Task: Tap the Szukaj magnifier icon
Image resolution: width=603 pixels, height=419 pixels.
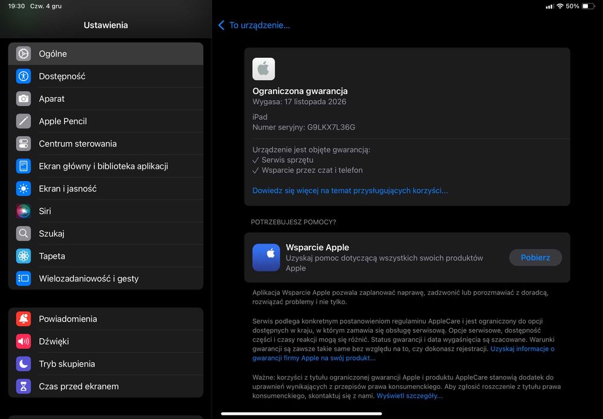Action: coord(24,233)
